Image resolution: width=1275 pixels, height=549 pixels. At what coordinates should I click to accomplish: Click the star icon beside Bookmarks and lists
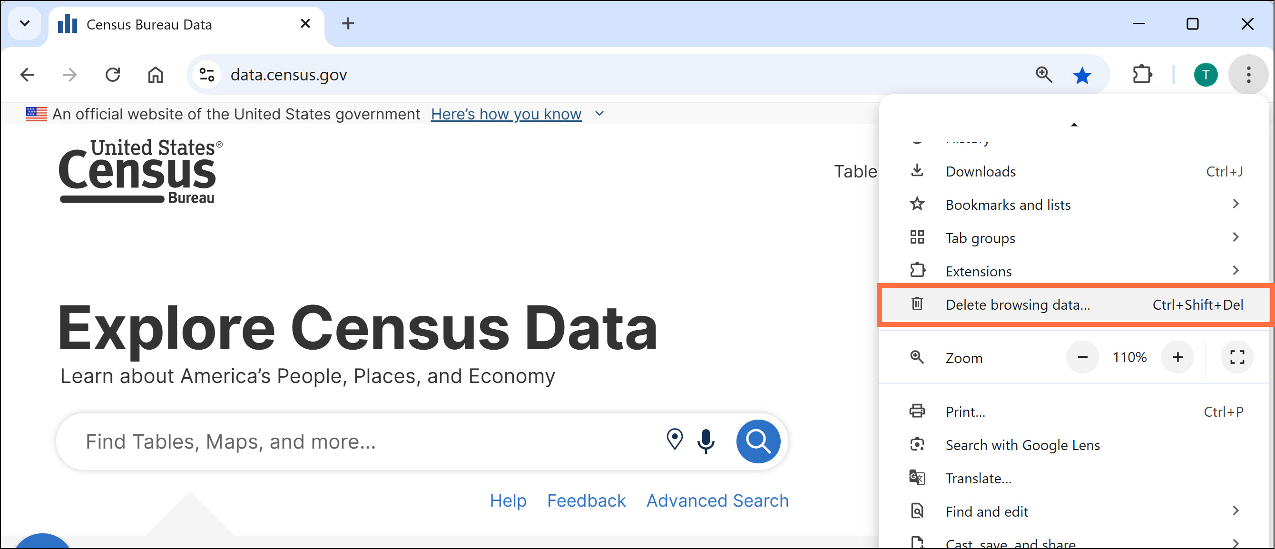917,204
